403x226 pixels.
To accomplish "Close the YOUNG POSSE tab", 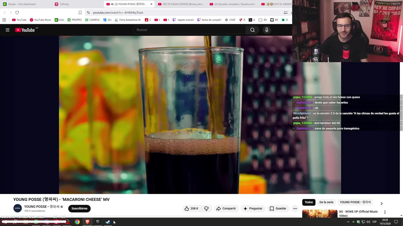I will [151, 4].
